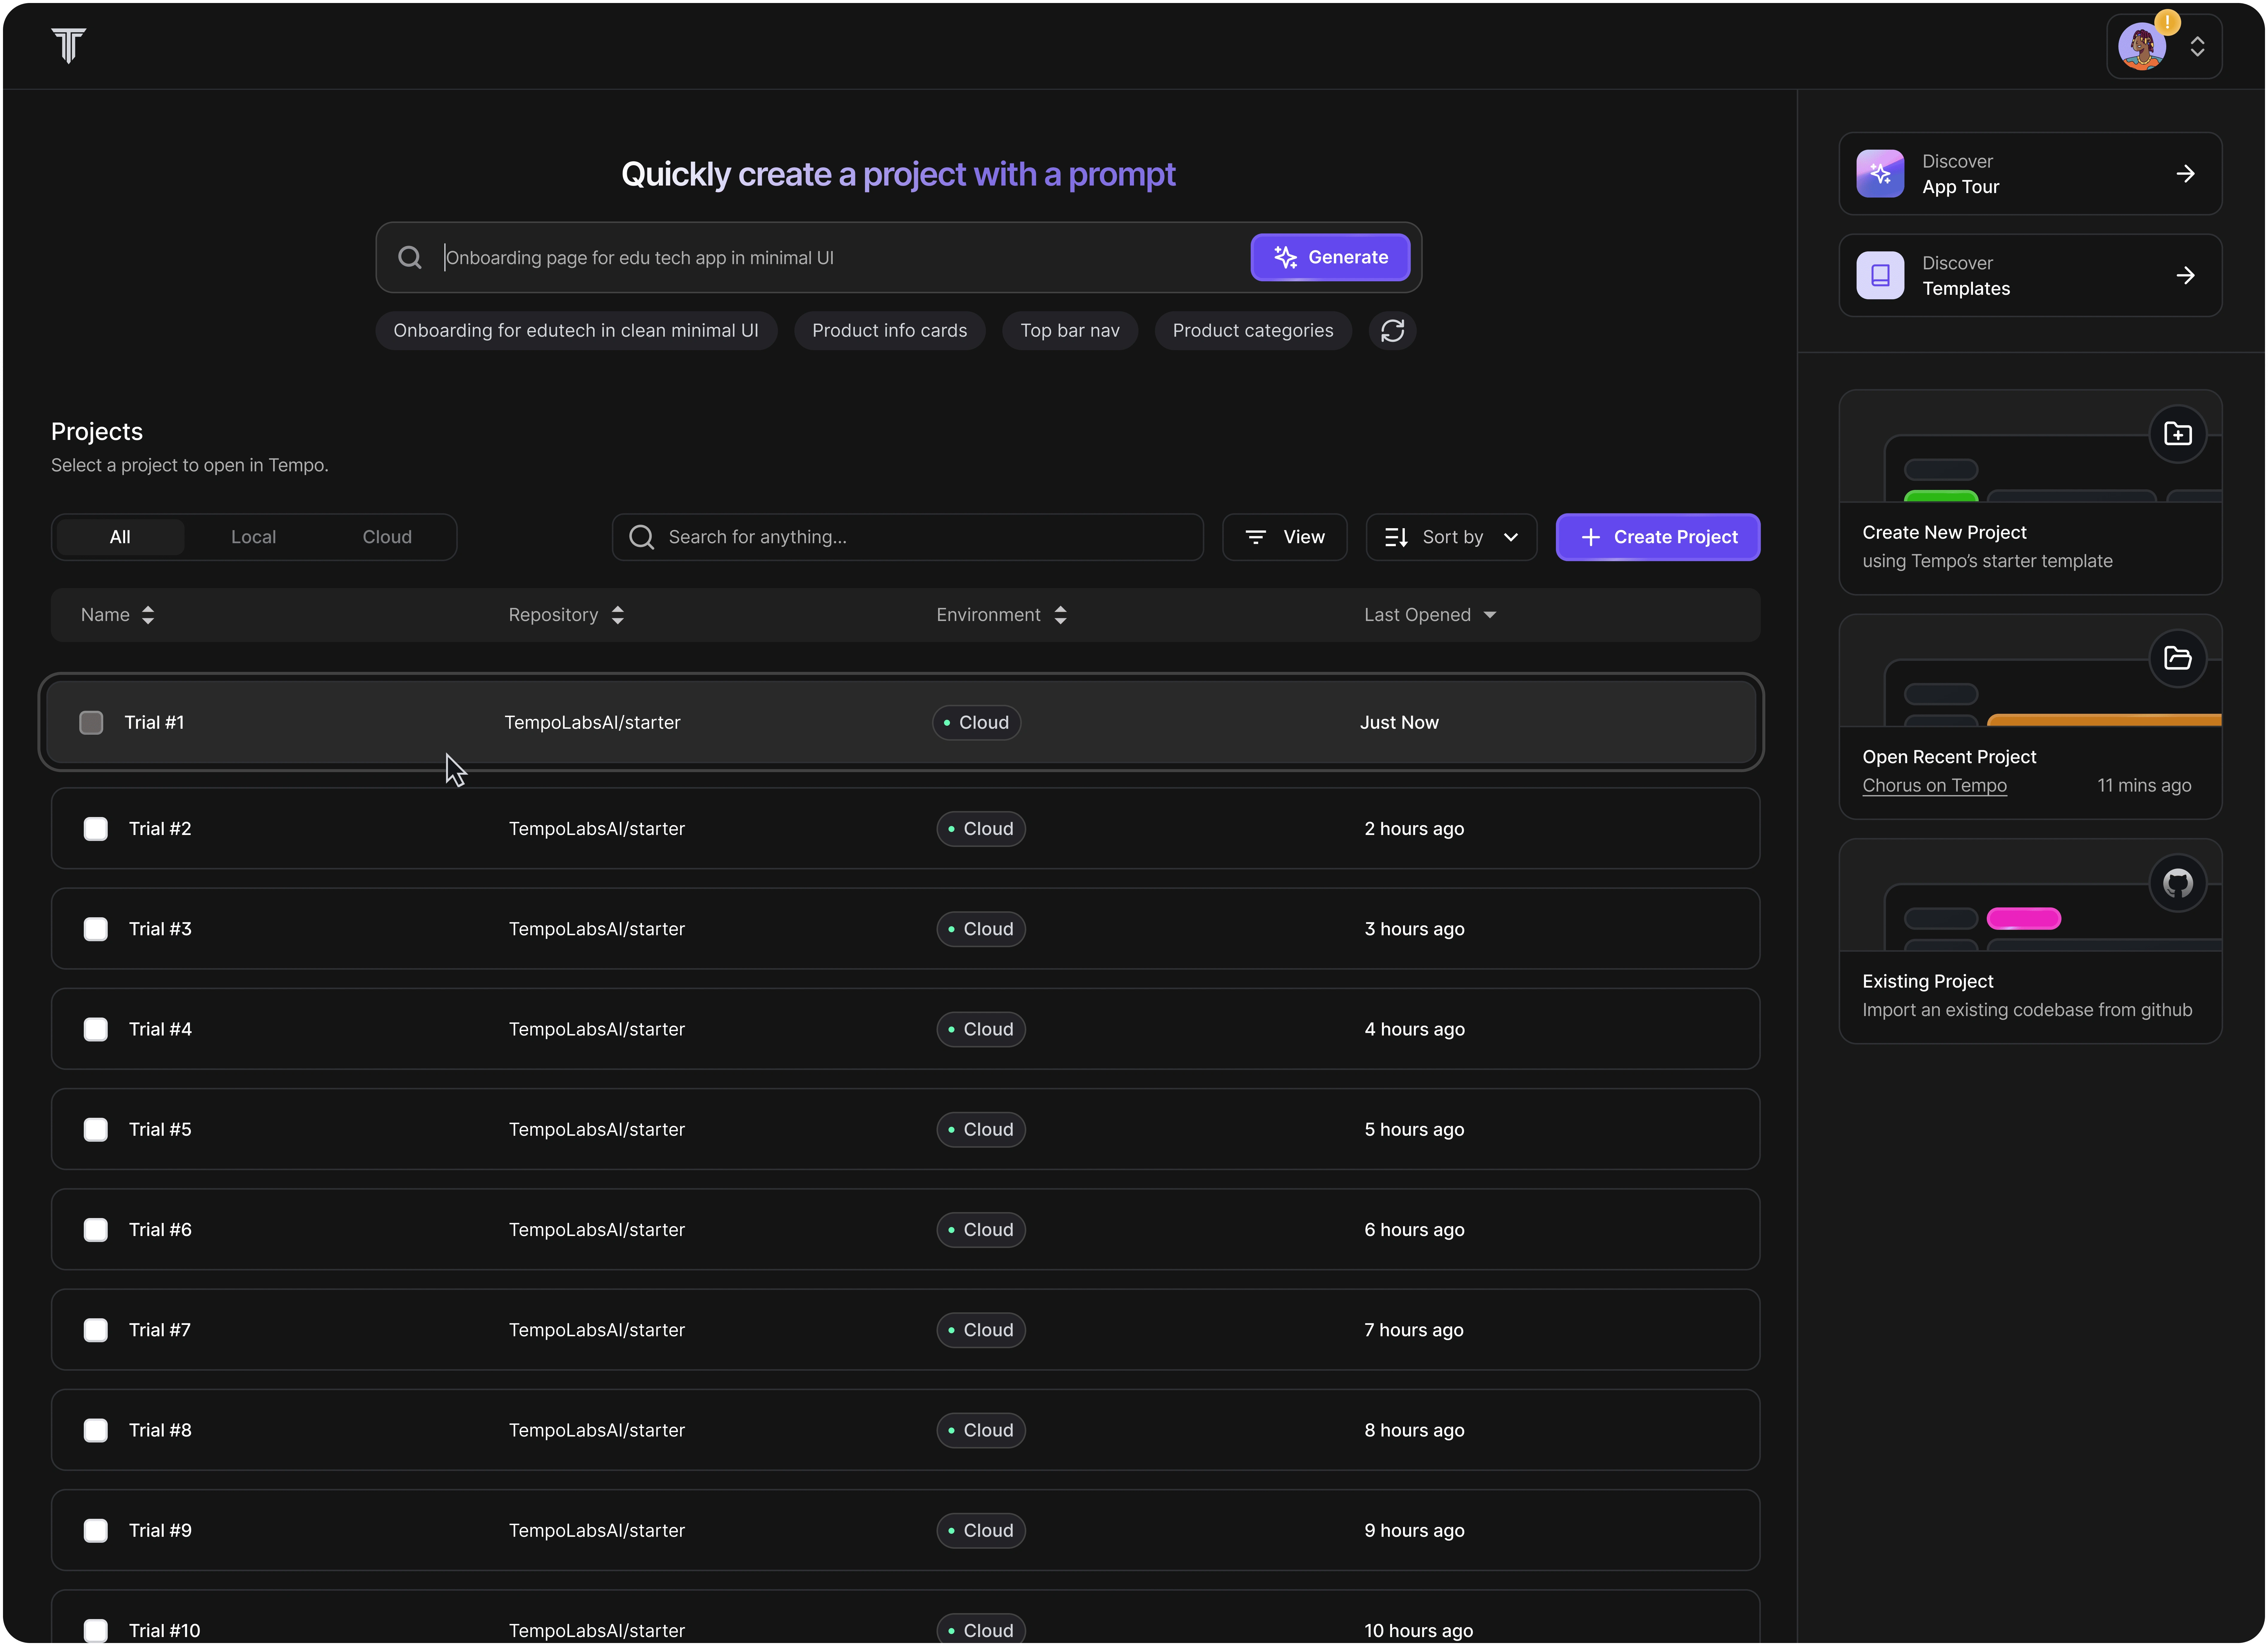Image resolution: width=2268 pixels, height=1646 pixels.
Task: Choose 'Onboarding for edutech in clean minimal UI' suggestion
Action: coord(576,331)
